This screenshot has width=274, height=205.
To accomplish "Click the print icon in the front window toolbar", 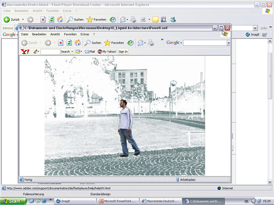I will pos(151,43).
